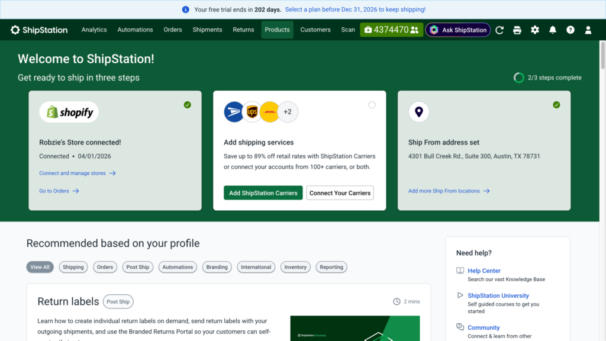Click the UPS carrier icon
Screen dimensions: 606x341
252,112
